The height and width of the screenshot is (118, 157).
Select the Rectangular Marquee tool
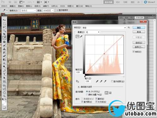(4, 23)
